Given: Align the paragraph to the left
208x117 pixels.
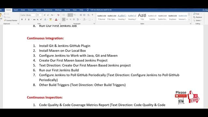Looking at the screenshot, I should (x=64, y=19).
